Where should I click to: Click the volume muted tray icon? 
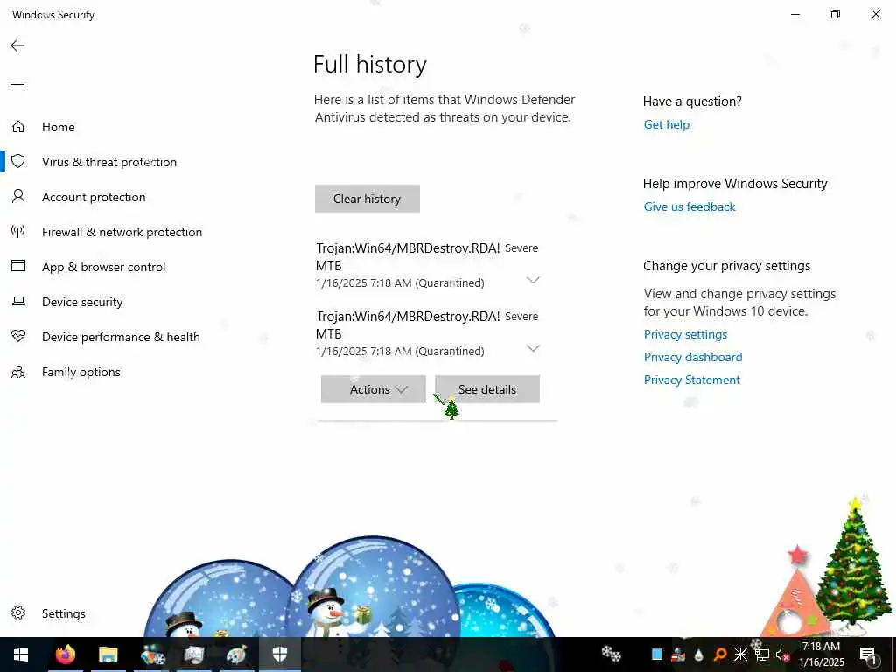click(782, 654)
